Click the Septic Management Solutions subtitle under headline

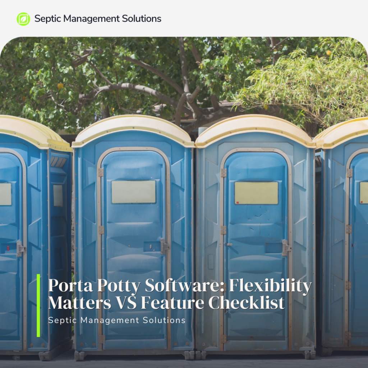(117, 320)
